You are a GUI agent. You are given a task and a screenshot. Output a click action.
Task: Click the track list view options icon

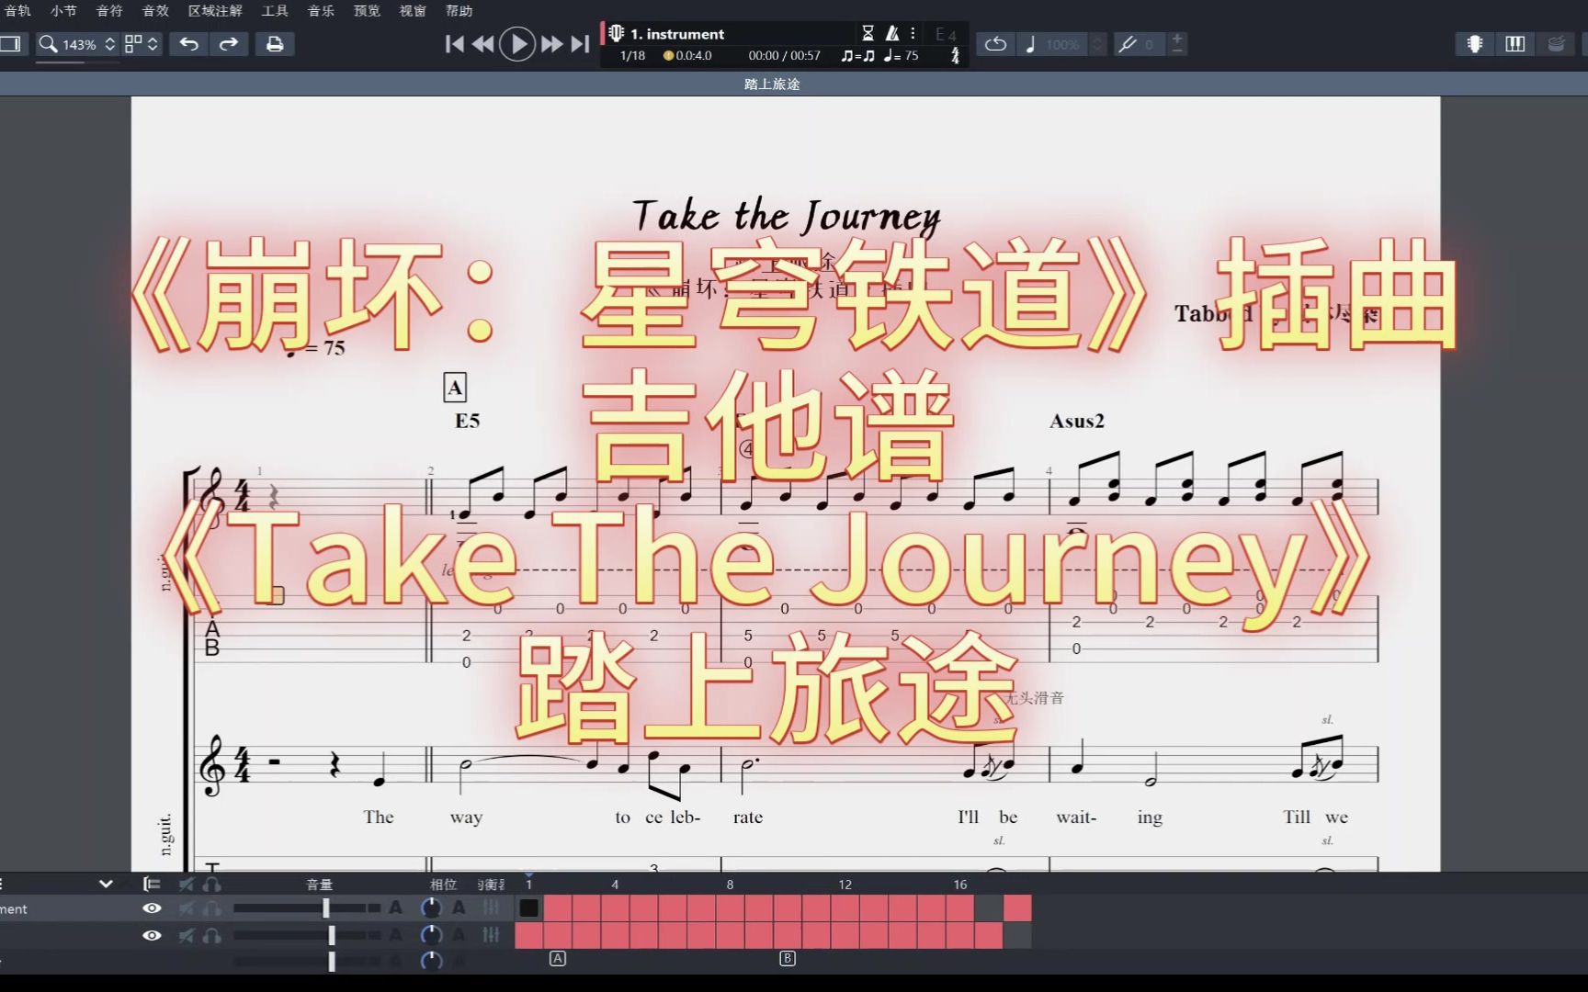point(152,884)
